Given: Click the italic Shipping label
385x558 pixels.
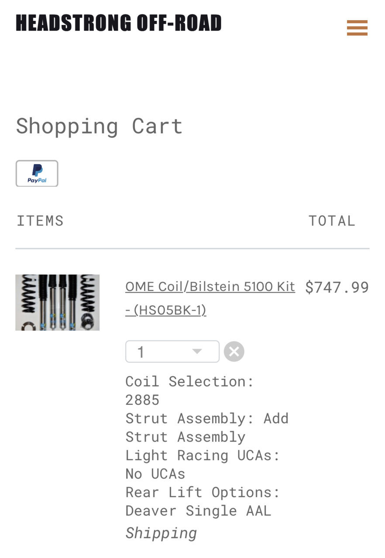Looking at the screenshot, I should [x=161, y=533].
